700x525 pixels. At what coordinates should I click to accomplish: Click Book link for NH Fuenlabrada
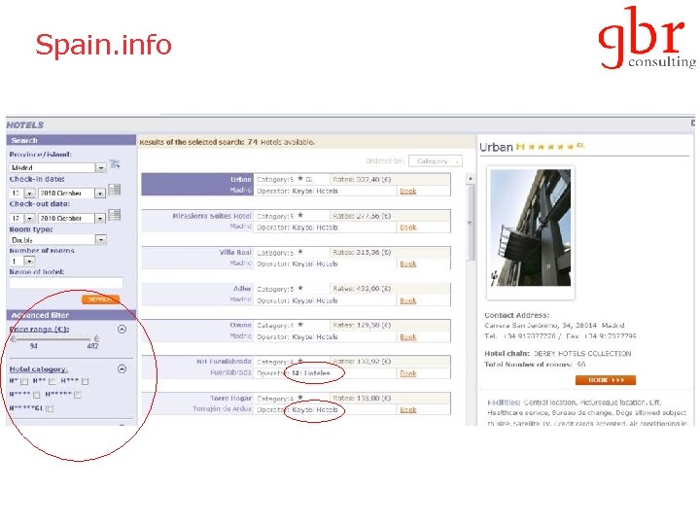point(408,373)
